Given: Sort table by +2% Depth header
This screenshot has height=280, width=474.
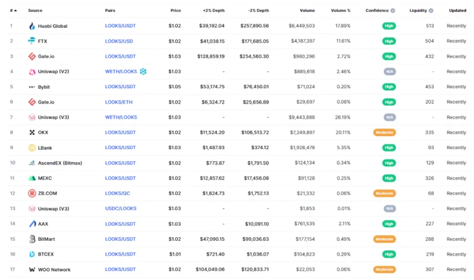Looking at the screenshot, I should tap(214, 11).
